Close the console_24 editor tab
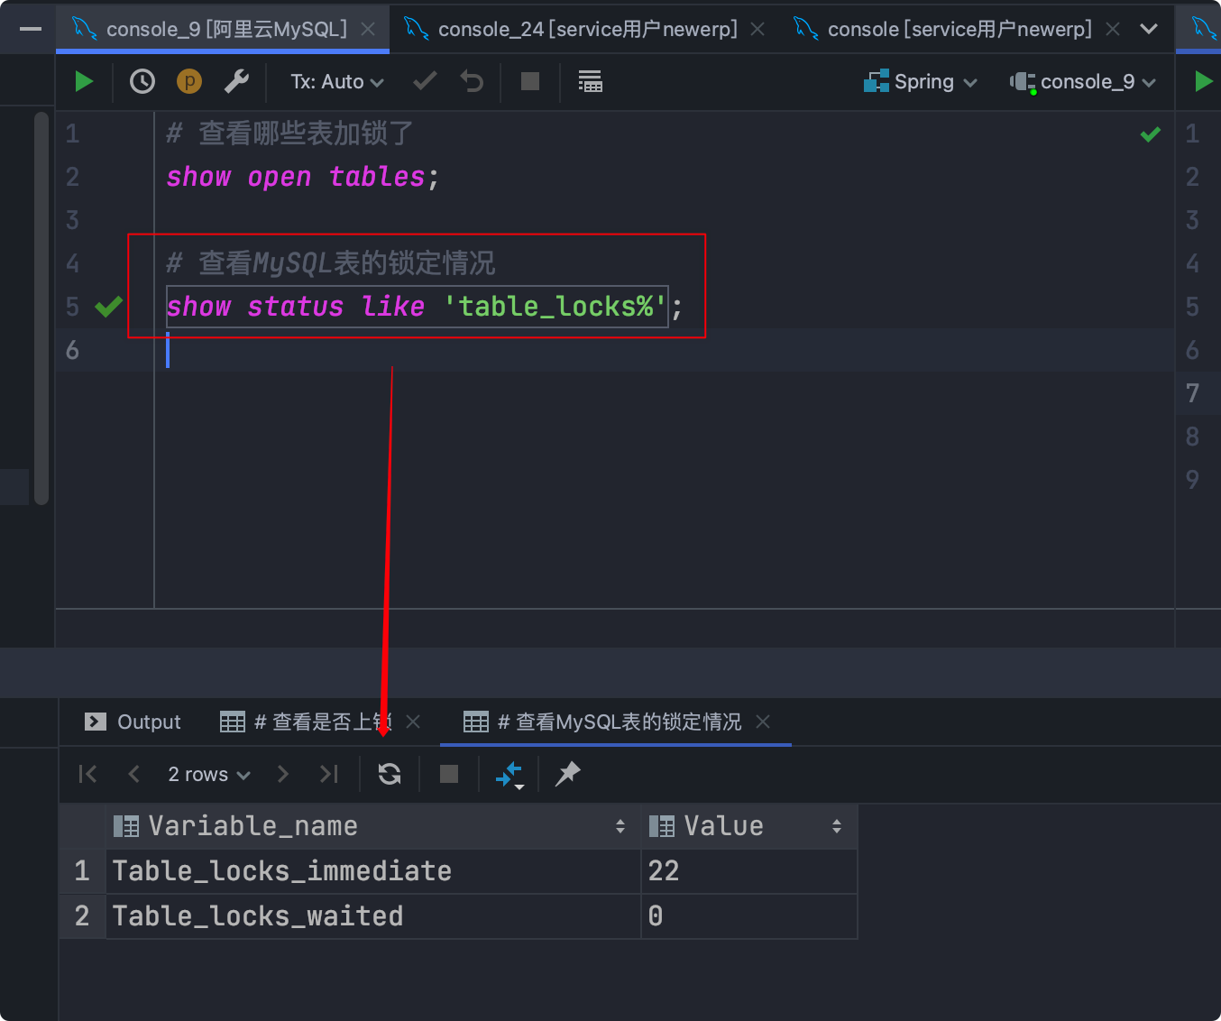The width and height of the screenshot is (1221, 1021). click(757, 29)
